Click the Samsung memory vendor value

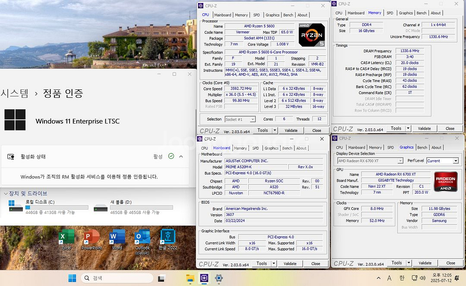pyautogui.click(x=439, y=221)
